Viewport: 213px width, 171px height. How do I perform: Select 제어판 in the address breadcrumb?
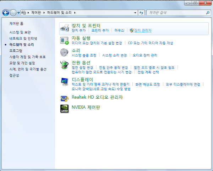click(x=36, y=13)
